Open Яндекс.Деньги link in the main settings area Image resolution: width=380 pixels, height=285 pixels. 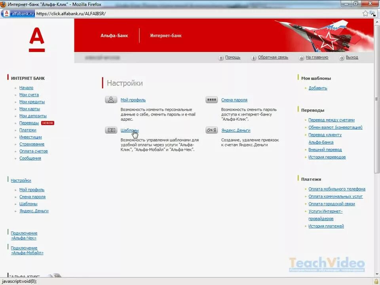(x=236, y=130)
